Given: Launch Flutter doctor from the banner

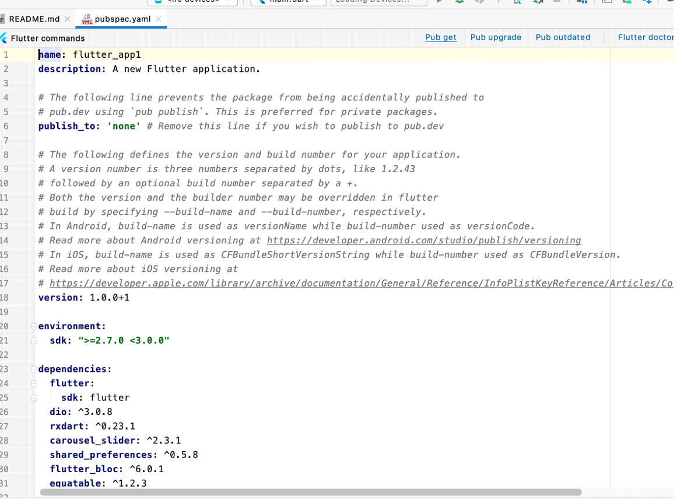Looking at the screenshot, I should coord(645,37).
